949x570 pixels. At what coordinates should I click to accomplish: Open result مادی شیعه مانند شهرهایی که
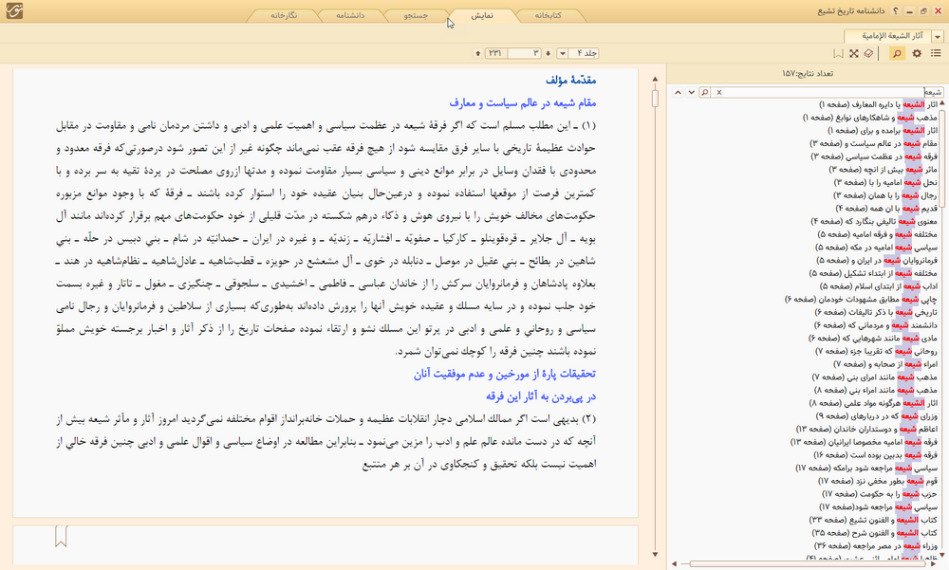(x=873, y=339)
